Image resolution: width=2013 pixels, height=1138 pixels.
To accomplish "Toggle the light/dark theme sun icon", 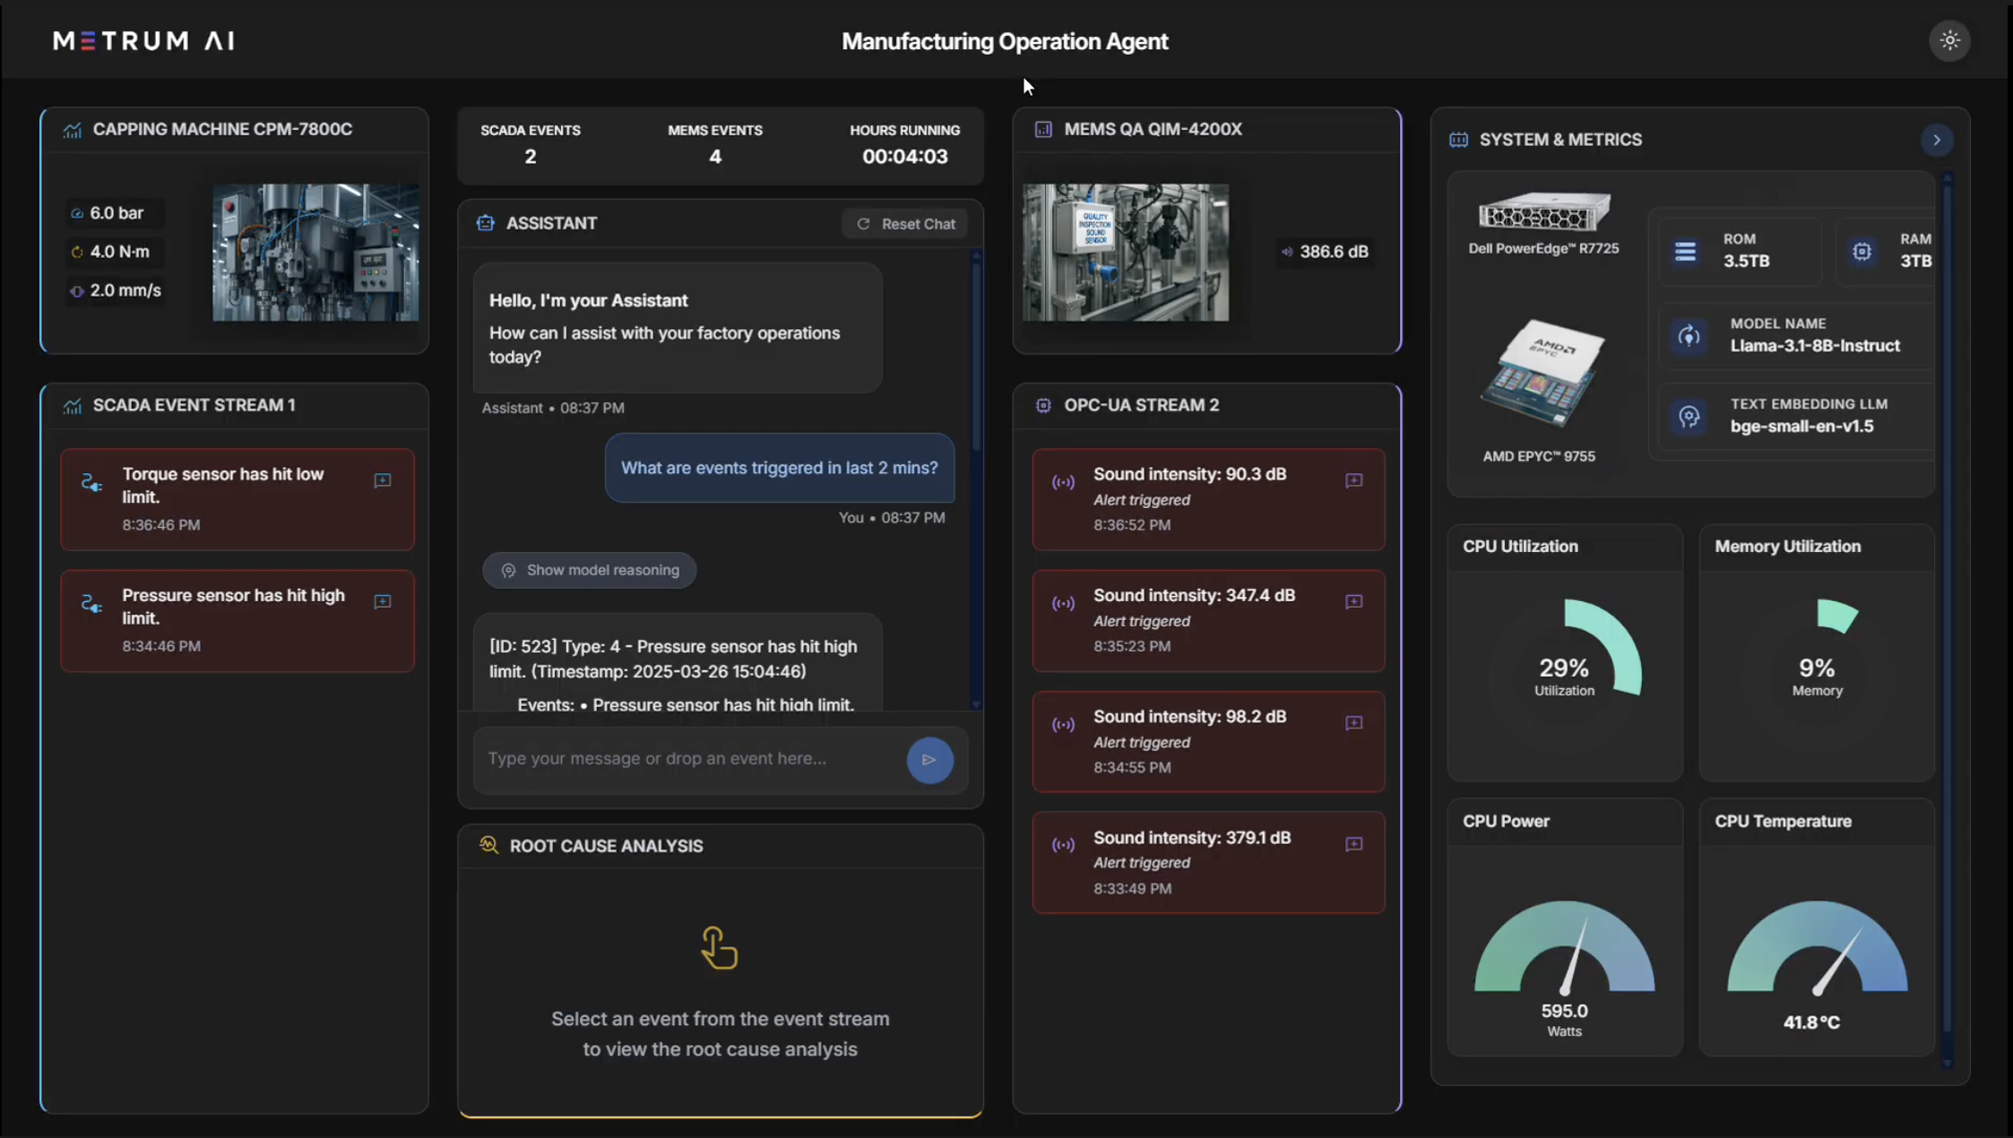I will coord(1949,40).
